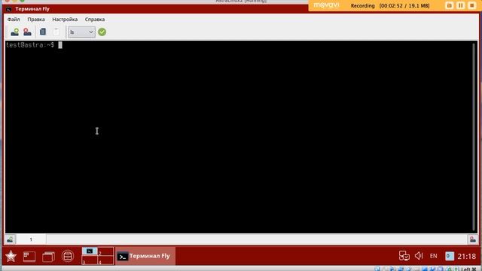Open the Справка menu
482x271 pixels.
tap(95, 20)
